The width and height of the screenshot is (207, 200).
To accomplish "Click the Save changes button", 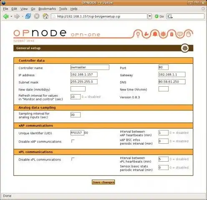I will point(103,182).
